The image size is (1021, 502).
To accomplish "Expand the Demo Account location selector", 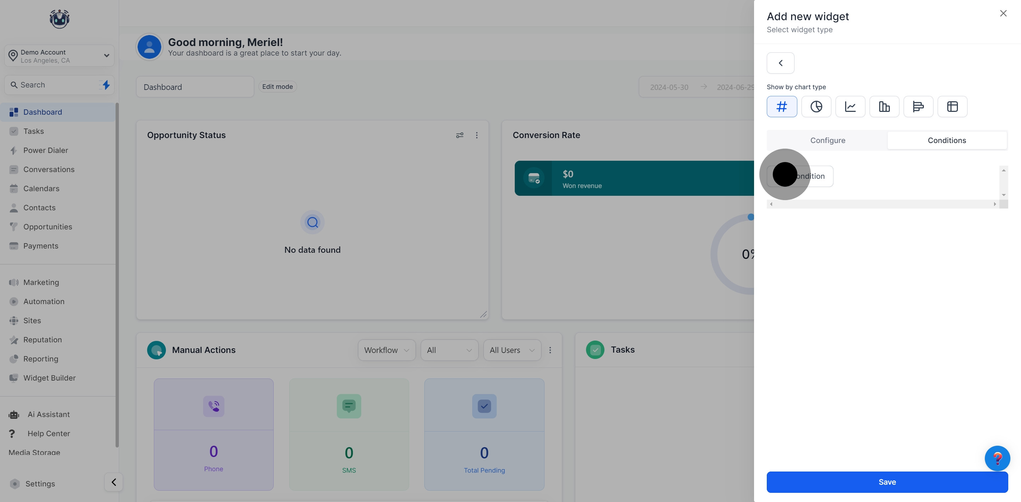I will point(60,56).
